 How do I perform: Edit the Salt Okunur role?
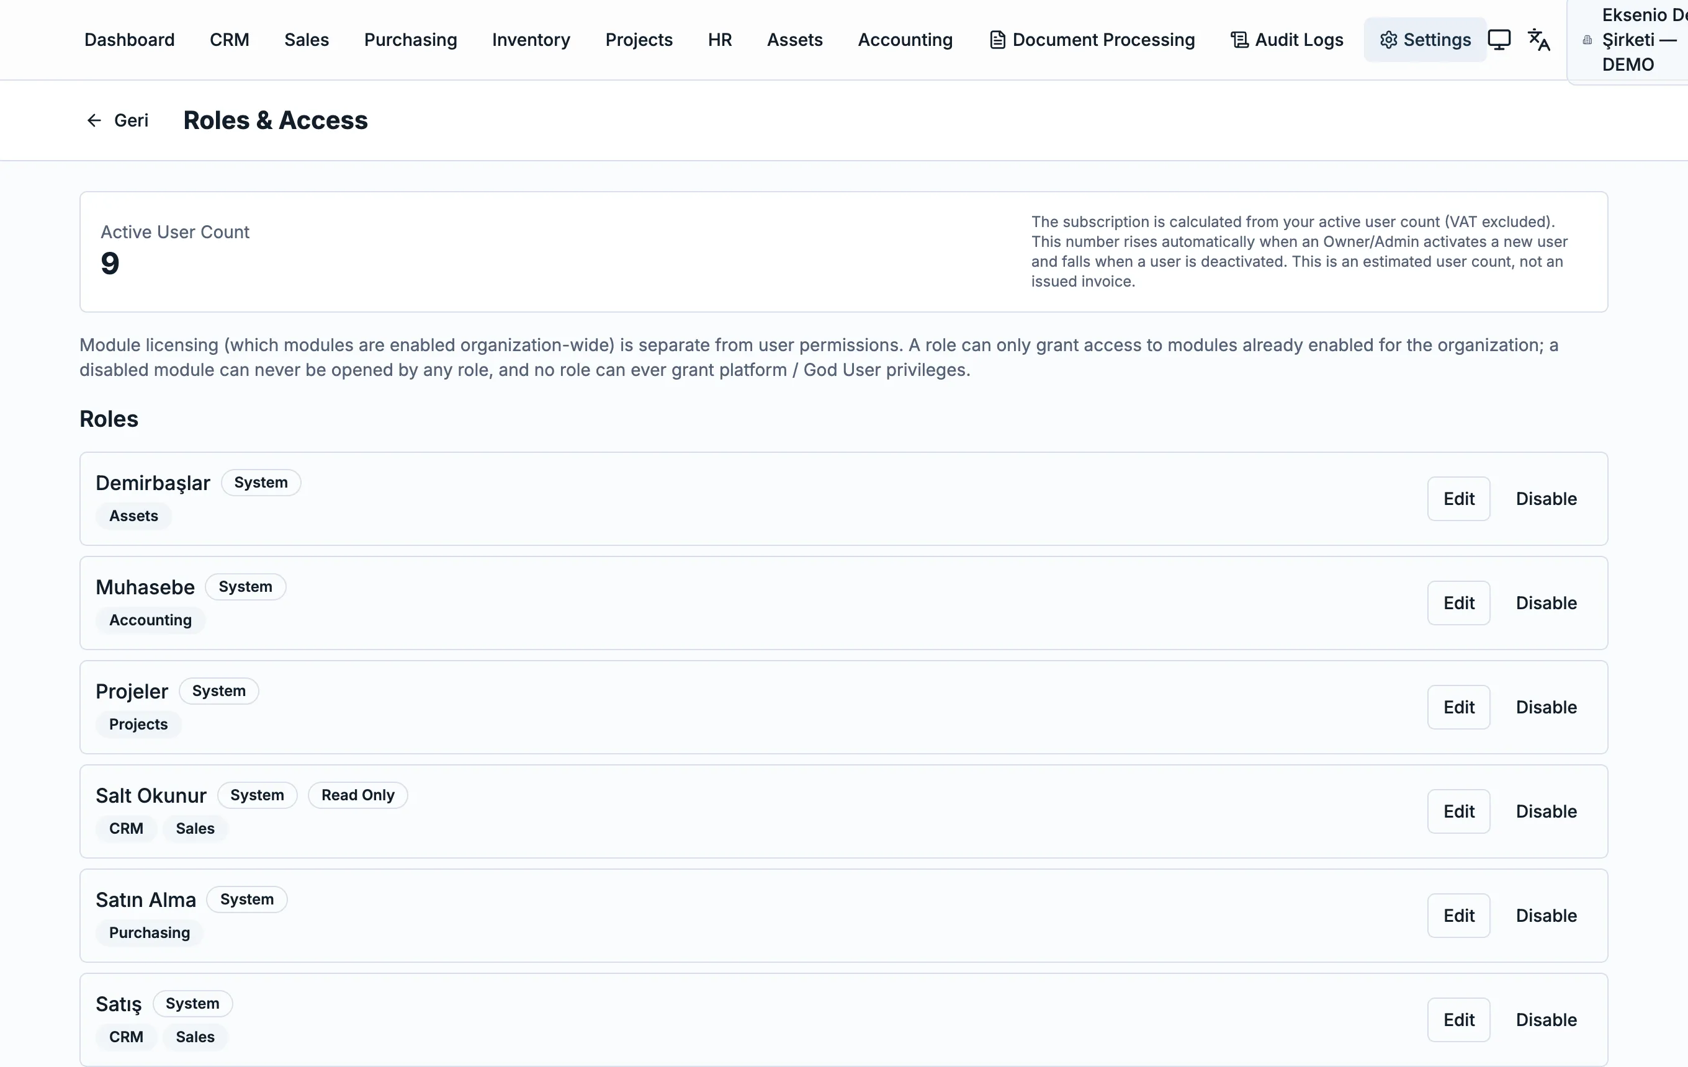pos(1459,811)
